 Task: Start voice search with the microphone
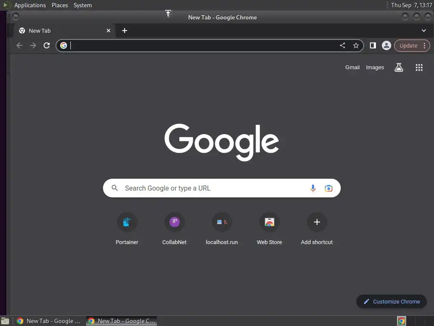[313, 188]
